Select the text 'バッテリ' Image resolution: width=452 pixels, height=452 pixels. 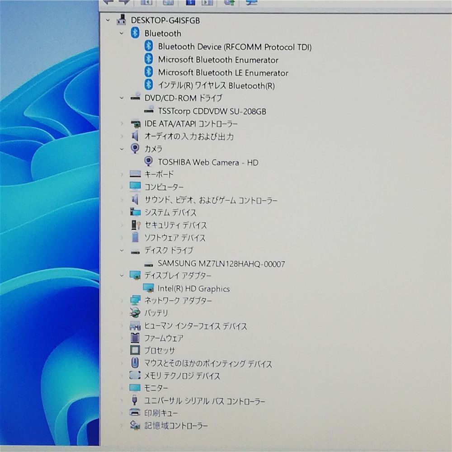(x=156, y=313)
